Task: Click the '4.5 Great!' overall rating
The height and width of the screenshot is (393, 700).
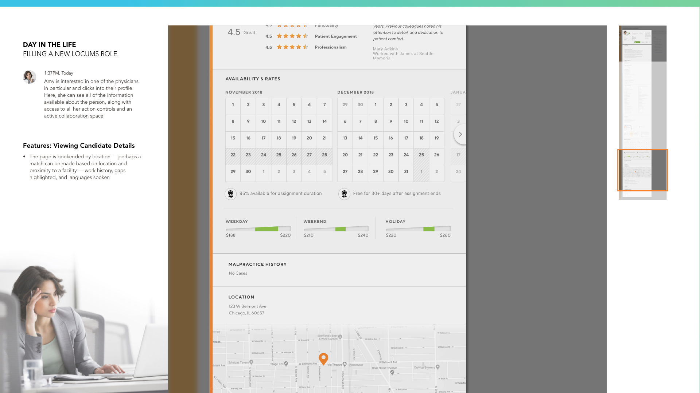Action: point(242,32)
